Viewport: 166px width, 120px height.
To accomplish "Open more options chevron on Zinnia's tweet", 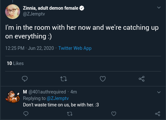I will tap(159, 7).
